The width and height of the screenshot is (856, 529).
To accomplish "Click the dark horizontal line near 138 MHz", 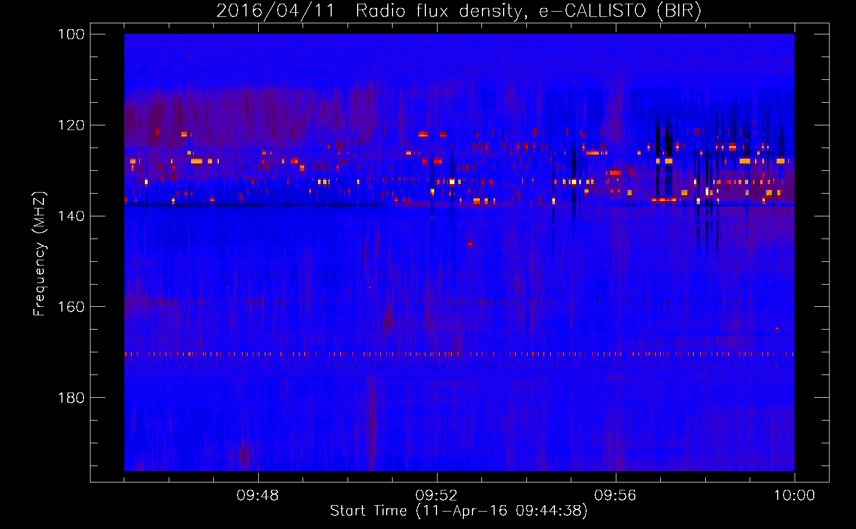I will pyautogui.click(x=257, y=204).
